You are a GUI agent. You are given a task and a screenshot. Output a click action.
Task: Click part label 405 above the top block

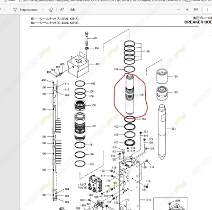[x=63, y=64]
